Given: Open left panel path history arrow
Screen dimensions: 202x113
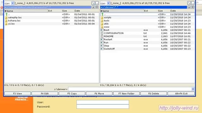Looking at the screenshot, I should click(97, 7).
